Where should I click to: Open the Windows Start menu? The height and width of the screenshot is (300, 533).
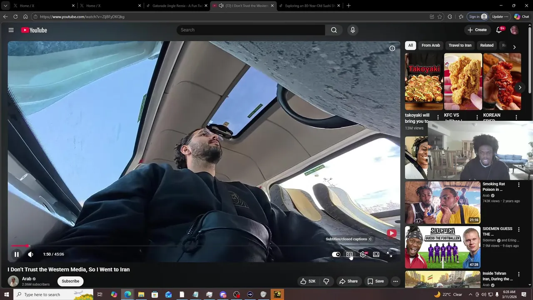[6, 295]
